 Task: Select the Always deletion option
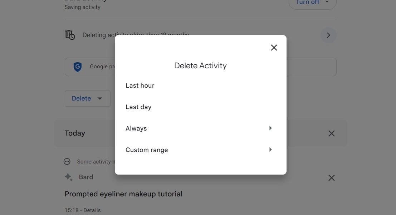point(201,128)
